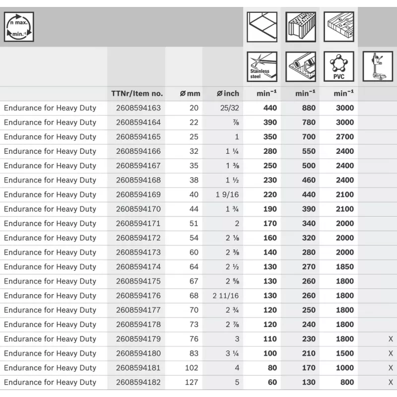
Task: Click the 800 speed value
Action: 347,382
